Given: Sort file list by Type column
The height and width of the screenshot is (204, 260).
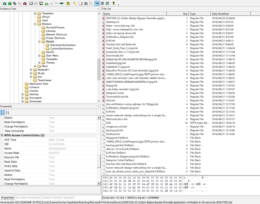Looking at the screenshot, I should tap(200, 14).
